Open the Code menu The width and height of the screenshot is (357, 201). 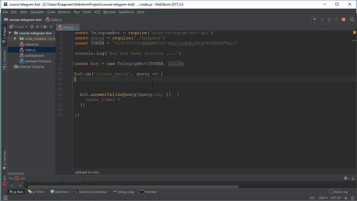(51, 12)
